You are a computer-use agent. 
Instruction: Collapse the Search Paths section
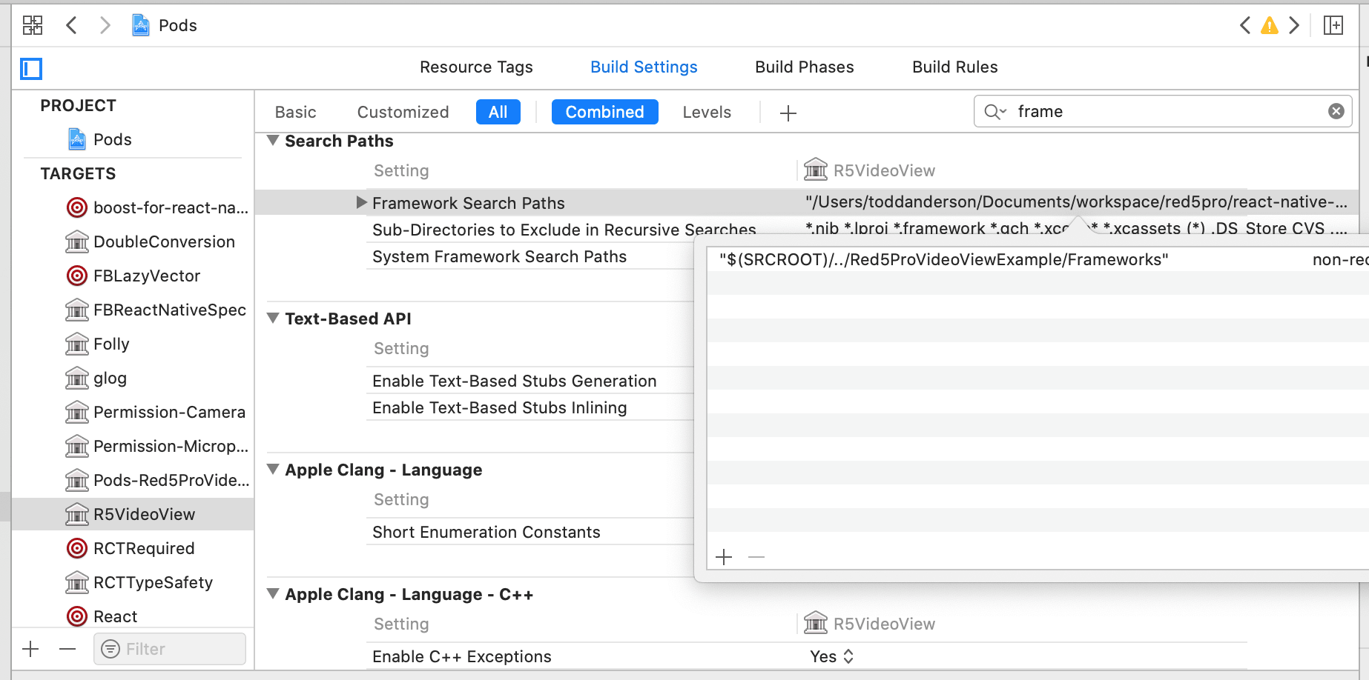(x=272, y=140)
